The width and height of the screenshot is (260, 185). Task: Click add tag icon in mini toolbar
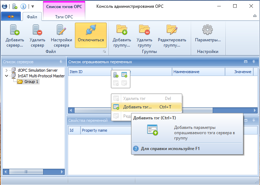click(x=124, y=74)
